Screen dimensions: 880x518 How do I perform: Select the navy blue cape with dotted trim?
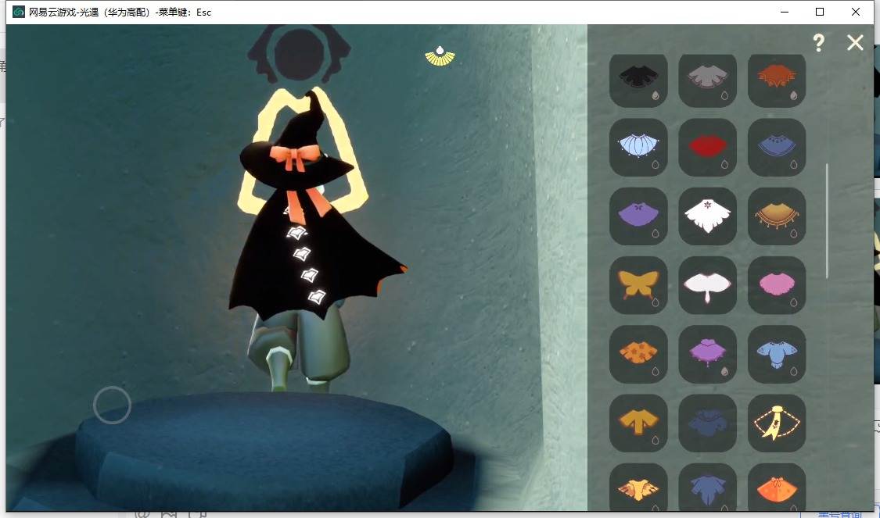coord(777,148)
